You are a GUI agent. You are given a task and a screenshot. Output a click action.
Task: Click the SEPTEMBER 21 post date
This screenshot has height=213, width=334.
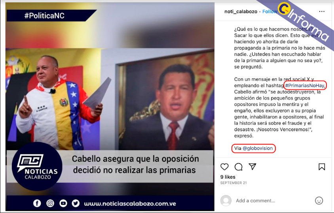tap(233, 183)
